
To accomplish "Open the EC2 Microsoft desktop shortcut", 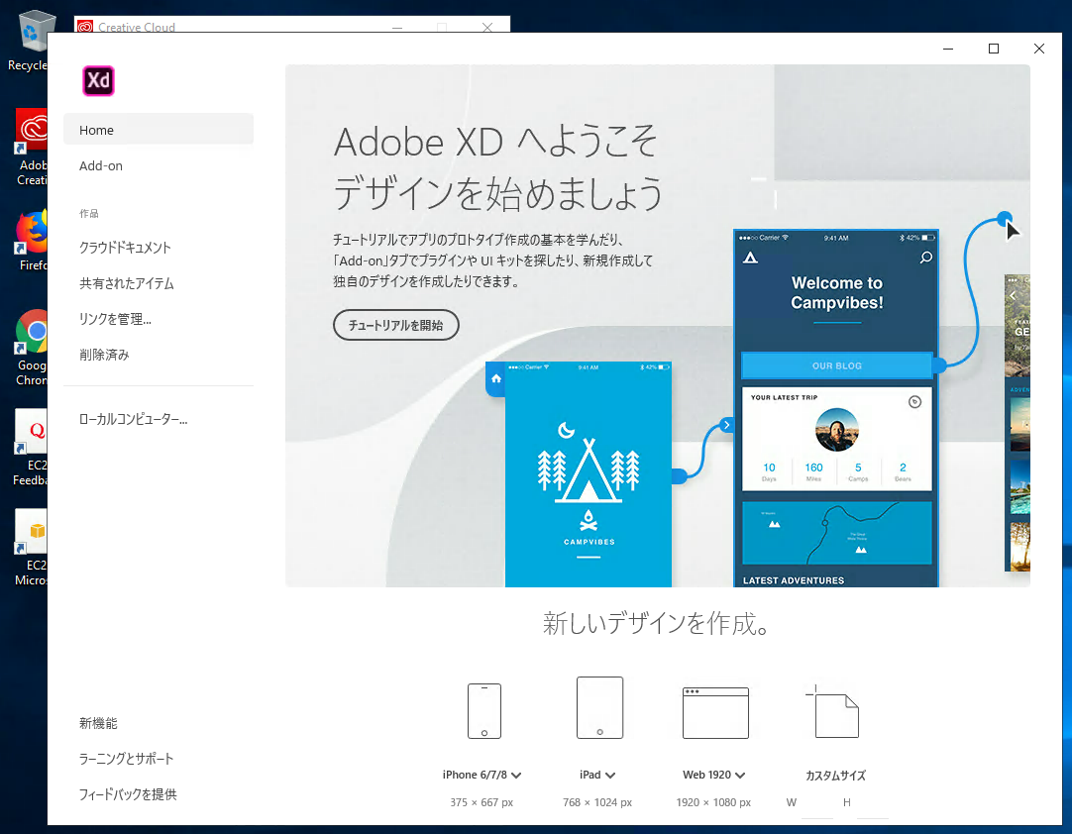I will coord(31,548).
